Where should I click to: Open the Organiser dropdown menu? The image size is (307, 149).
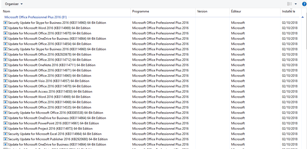tap(14, 4)
